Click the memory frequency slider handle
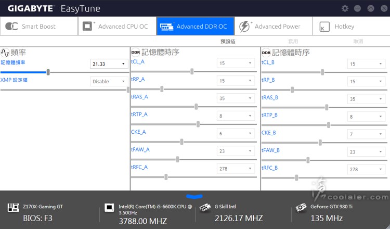Screen dimensions: 390x229 48,72
